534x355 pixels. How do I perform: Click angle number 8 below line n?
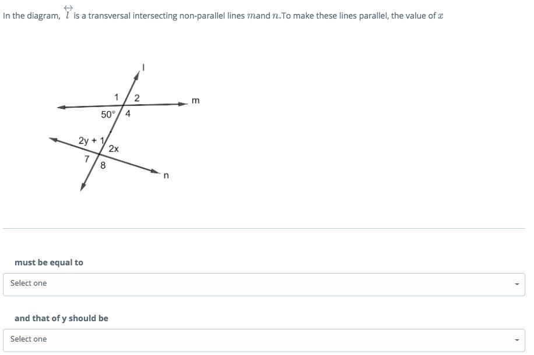pos(103,166)
